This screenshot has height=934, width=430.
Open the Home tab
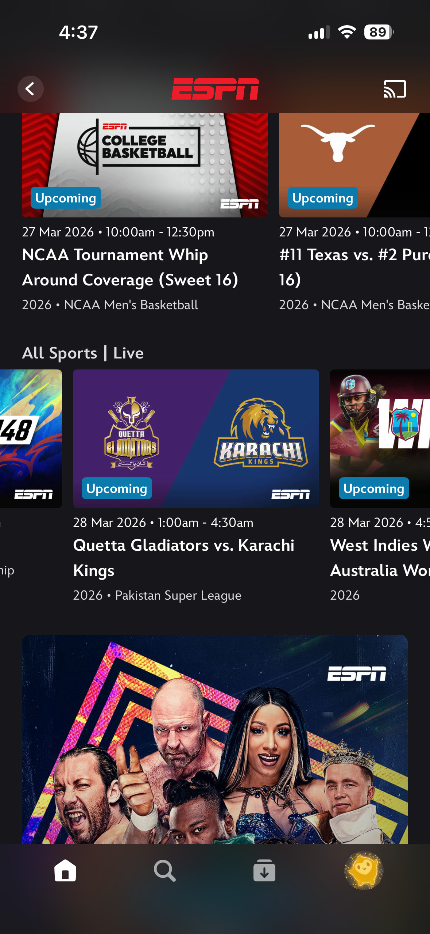(x=65, y=870)
